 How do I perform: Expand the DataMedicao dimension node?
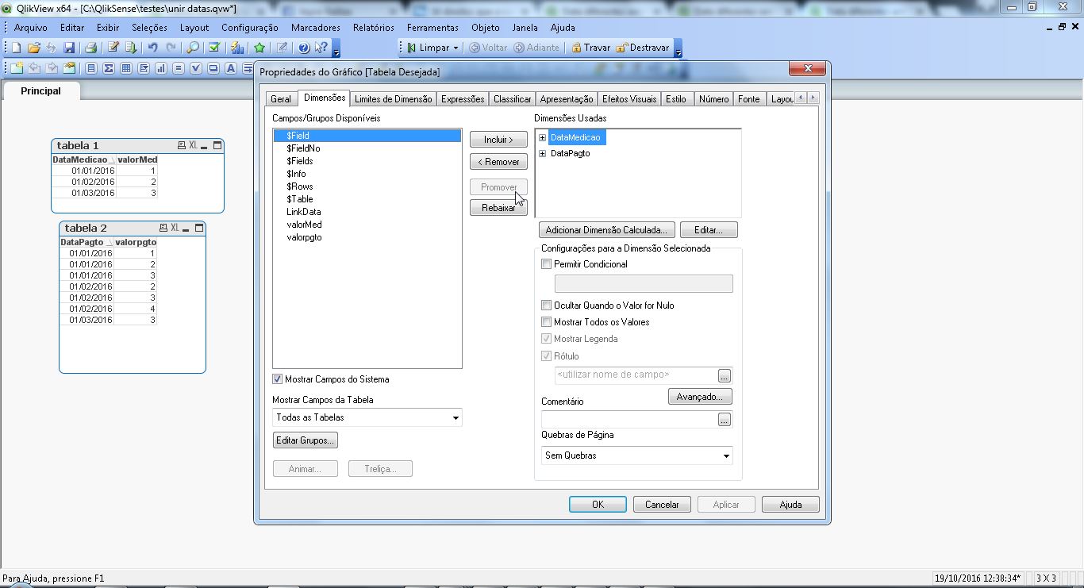point(543,138)
